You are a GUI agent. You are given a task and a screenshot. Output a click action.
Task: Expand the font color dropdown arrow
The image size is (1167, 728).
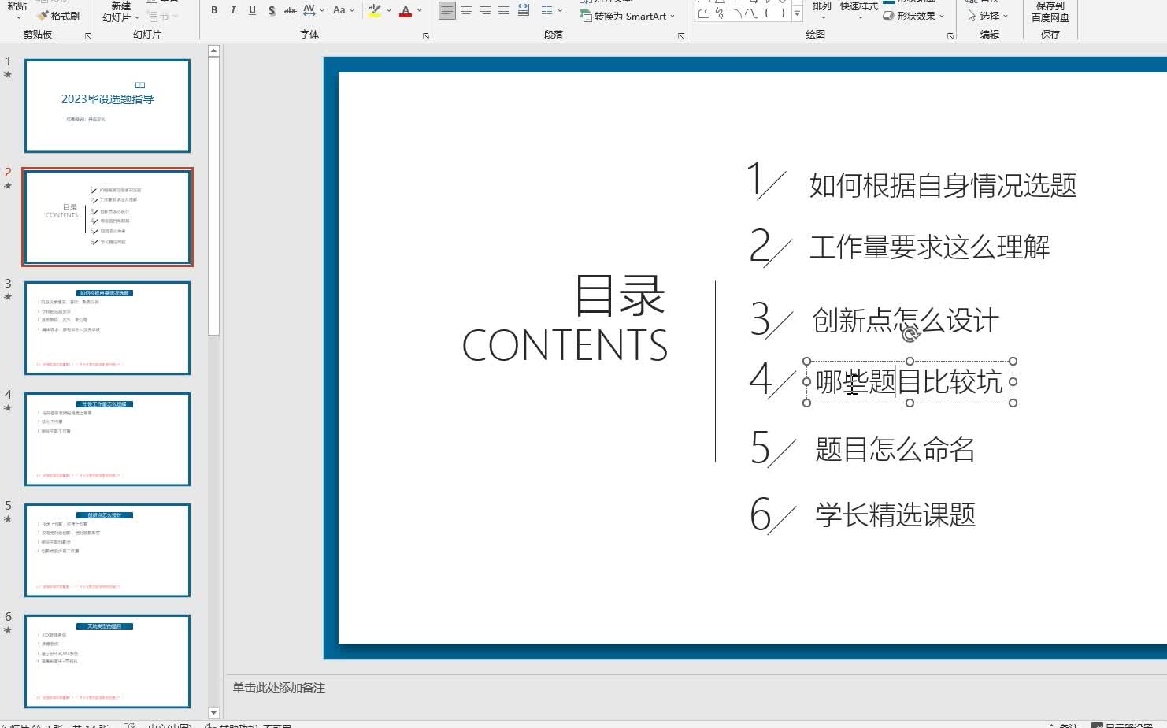(420, 10)
